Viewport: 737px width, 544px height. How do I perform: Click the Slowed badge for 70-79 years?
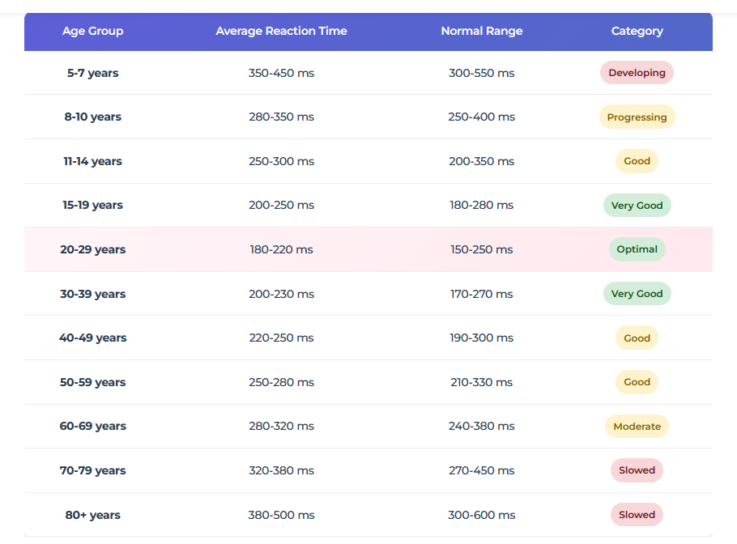[637, 470]
